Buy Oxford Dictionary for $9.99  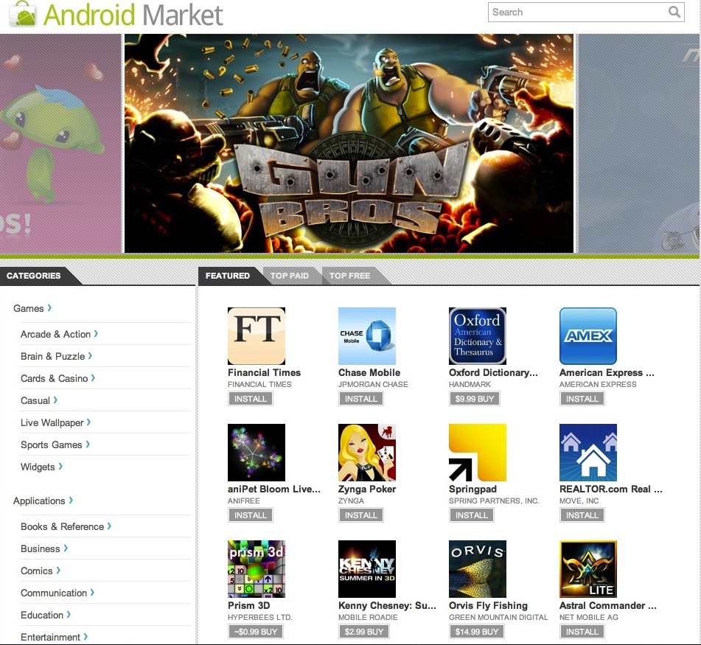point(474,399)
